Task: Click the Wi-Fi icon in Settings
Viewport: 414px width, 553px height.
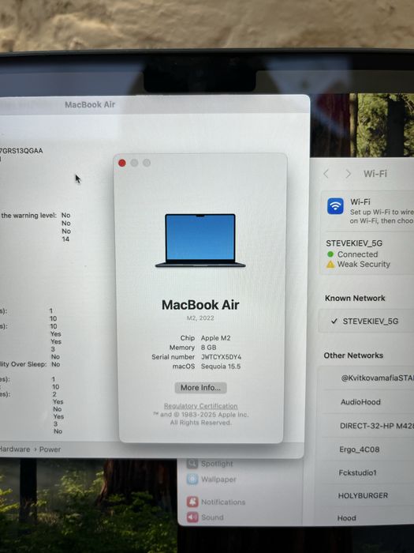Action: click(x=335, y=206)
